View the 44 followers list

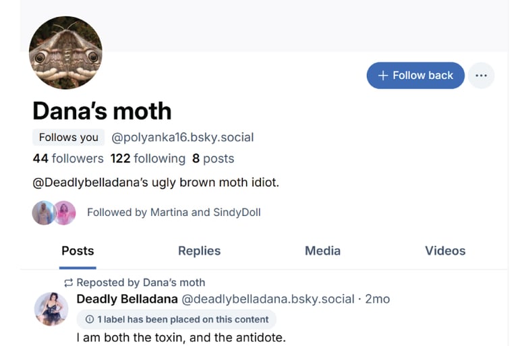[68, 158]
